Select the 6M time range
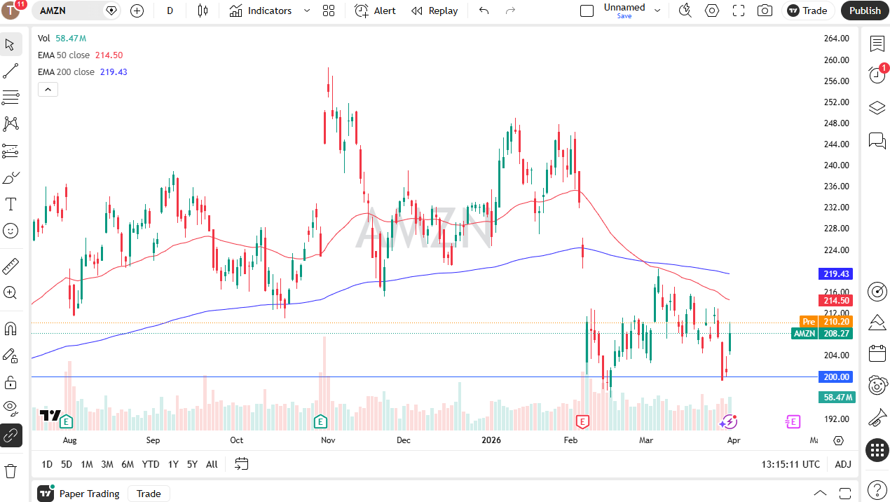The height and width of the screenshot is (502, 890). tap(128, 464)
